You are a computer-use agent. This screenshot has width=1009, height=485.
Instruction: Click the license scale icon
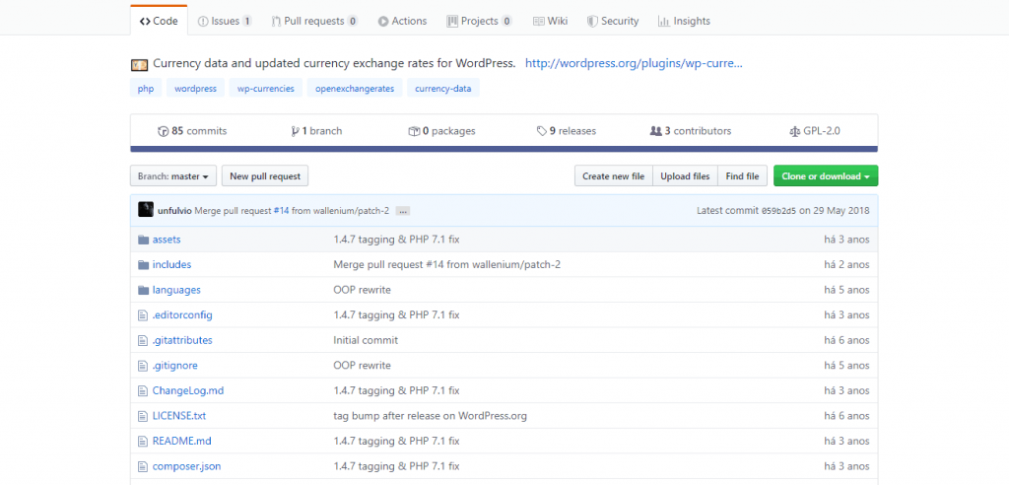pos(794,131)
